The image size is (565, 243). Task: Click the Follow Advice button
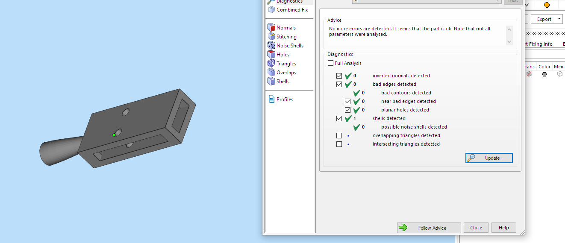point(429,228)
